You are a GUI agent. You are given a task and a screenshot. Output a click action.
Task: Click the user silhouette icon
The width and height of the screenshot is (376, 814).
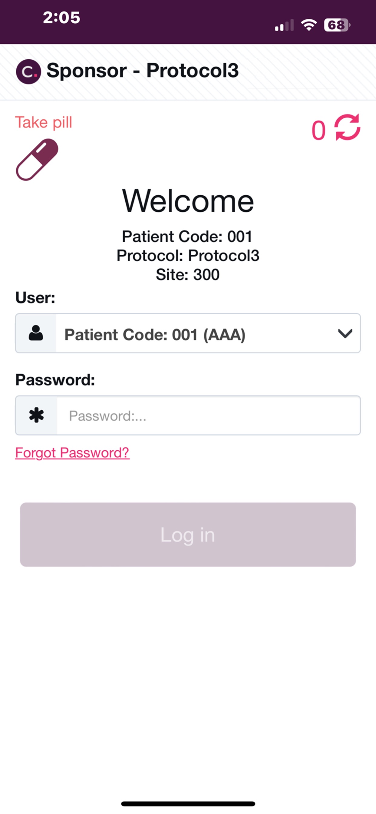point(36,333)
